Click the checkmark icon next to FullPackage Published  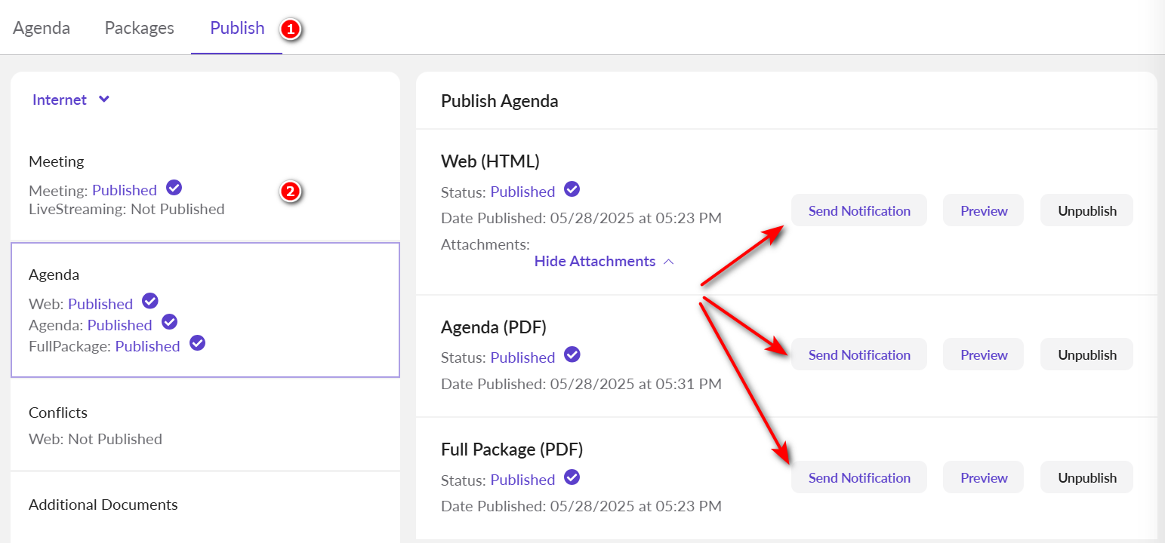click(197, 344)
